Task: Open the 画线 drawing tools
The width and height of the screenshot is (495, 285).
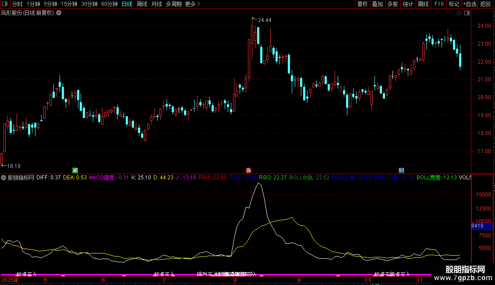Action: (x=423, y=4)
